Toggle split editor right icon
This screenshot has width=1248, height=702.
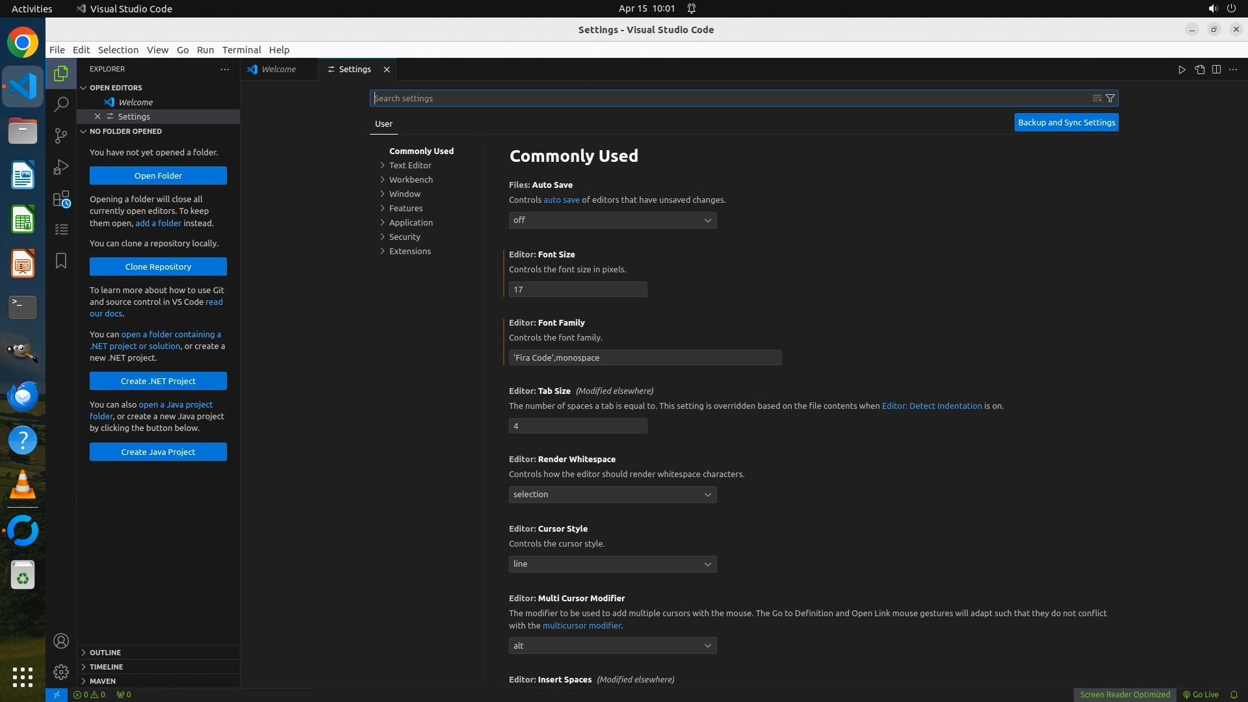point(1216,70)
